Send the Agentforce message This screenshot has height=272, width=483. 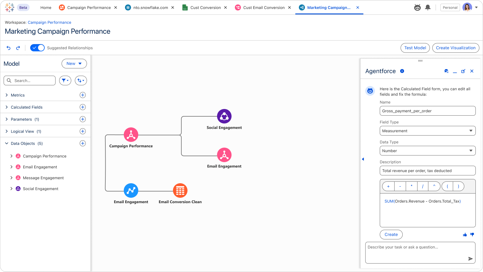point(470,259)
